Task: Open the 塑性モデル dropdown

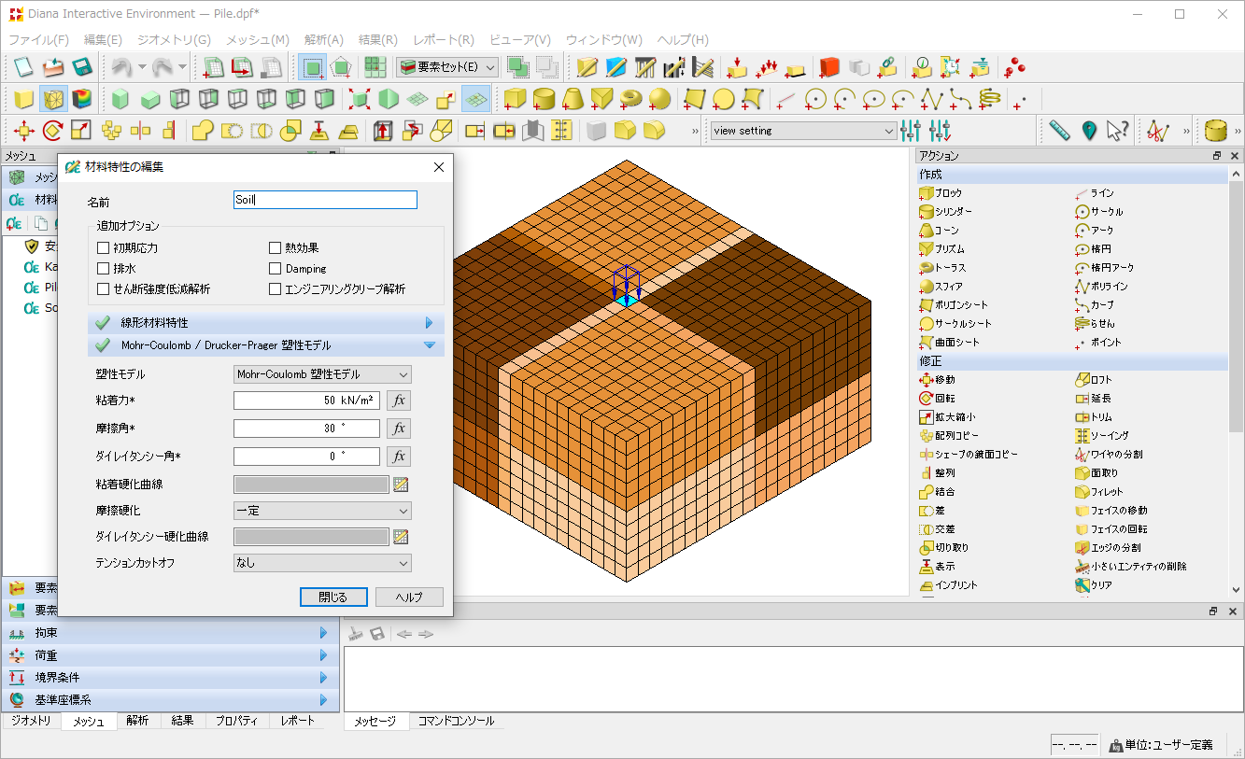Action: tap(322, 374)
